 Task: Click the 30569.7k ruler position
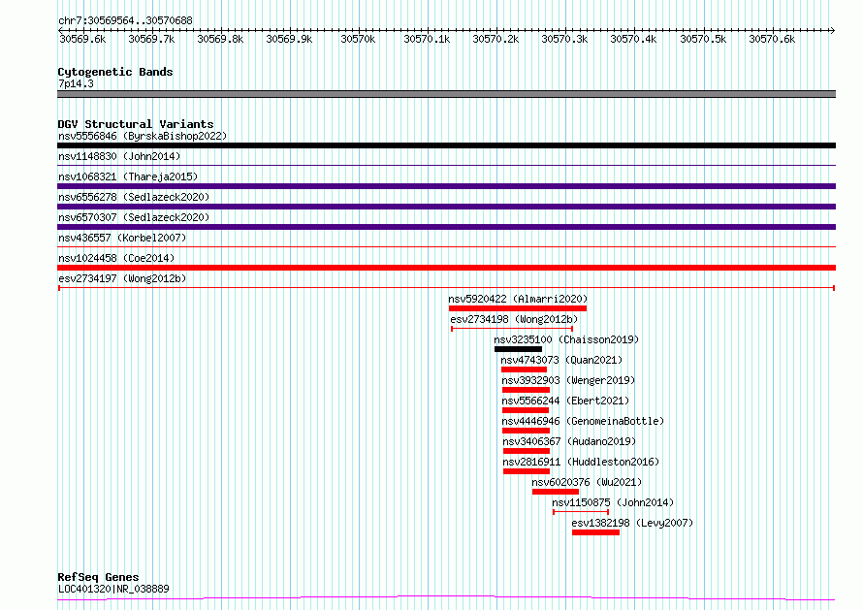[x=151, y=39]
